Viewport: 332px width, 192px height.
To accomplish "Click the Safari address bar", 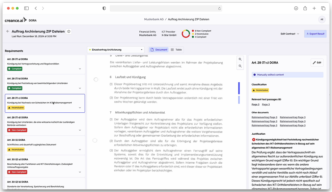I will (166, 8).
